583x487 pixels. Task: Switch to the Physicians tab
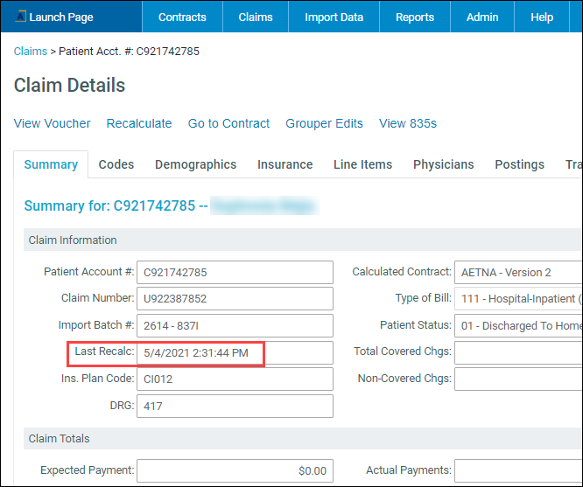pyautogui.click(x=444, y=164)
